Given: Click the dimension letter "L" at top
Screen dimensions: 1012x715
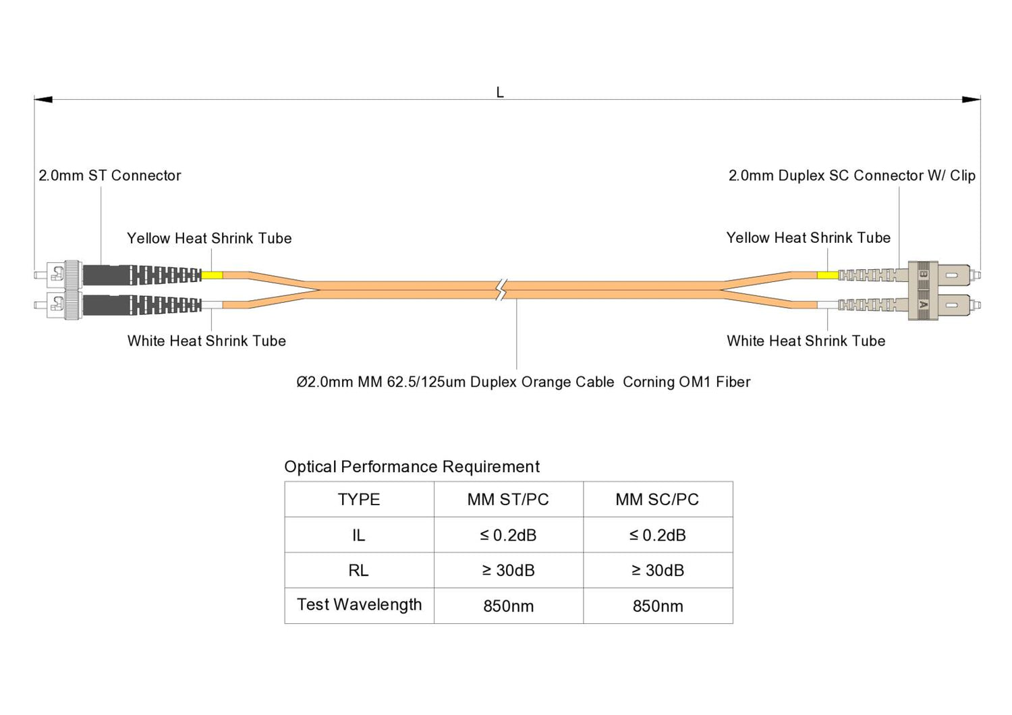Looking at the screenshot, I should coord(500,92).
